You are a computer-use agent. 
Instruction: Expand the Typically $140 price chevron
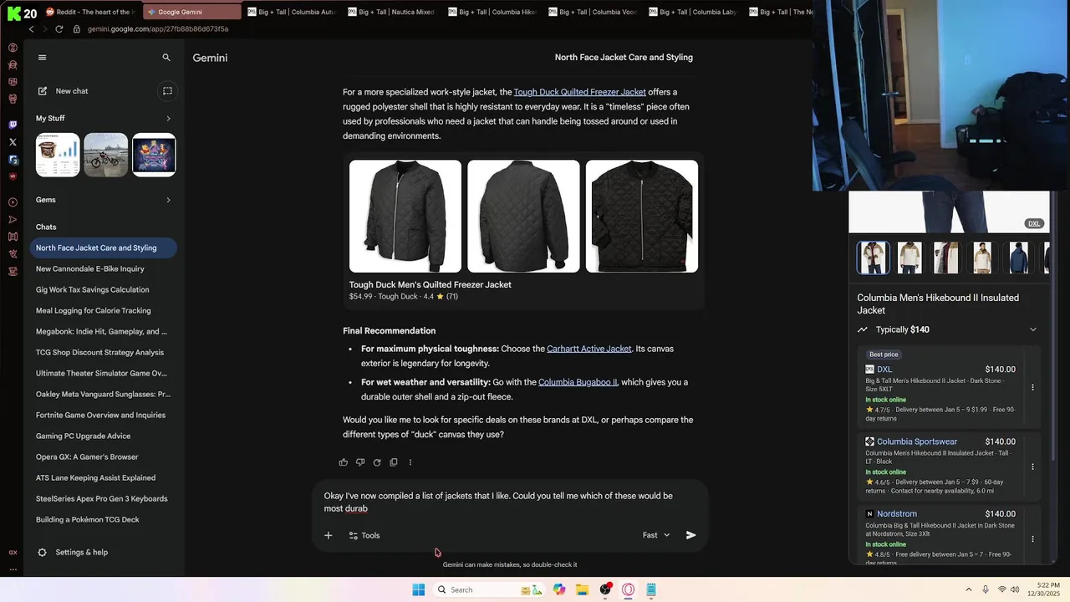tap(1032, 329)
